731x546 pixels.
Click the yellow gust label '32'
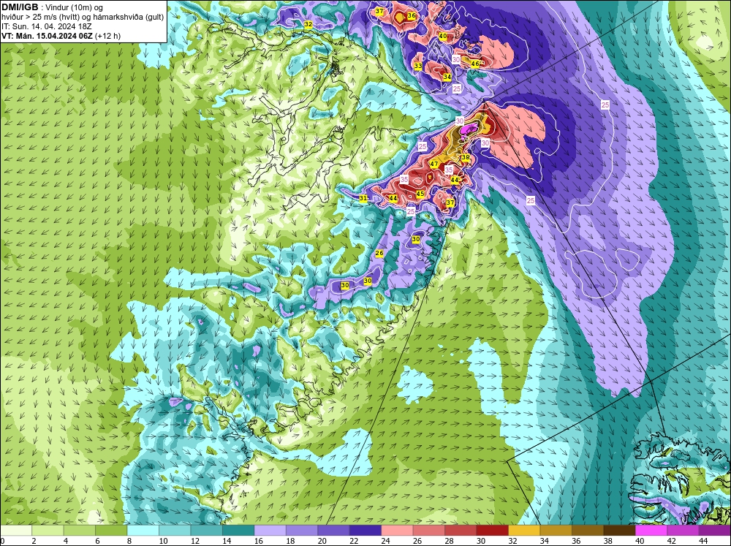308,24
